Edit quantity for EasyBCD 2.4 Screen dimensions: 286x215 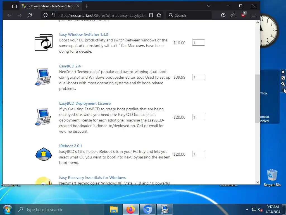coord(199,77)
